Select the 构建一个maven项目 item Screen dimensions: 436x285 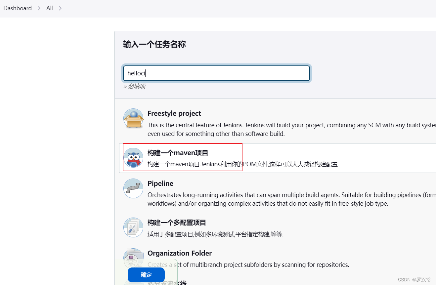click(178, 153)
